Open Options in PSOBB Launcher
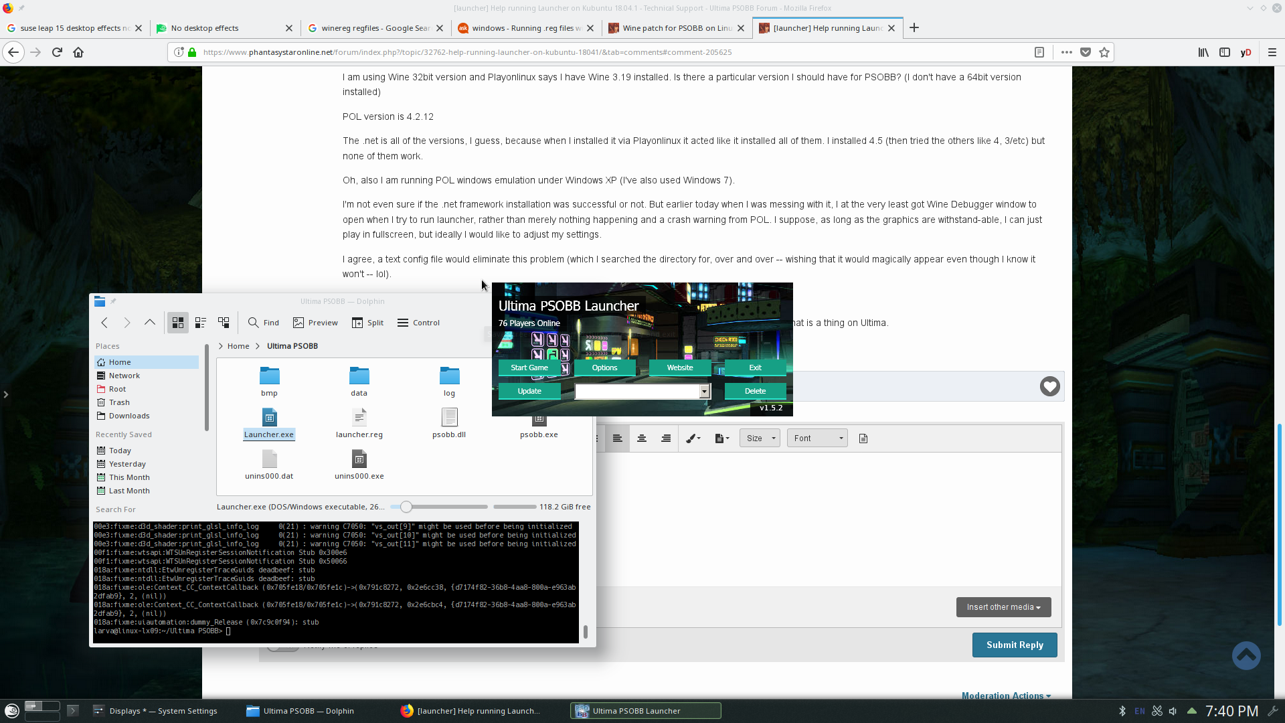The height and width of the screenshot is (723, 1285). (604, 368)
